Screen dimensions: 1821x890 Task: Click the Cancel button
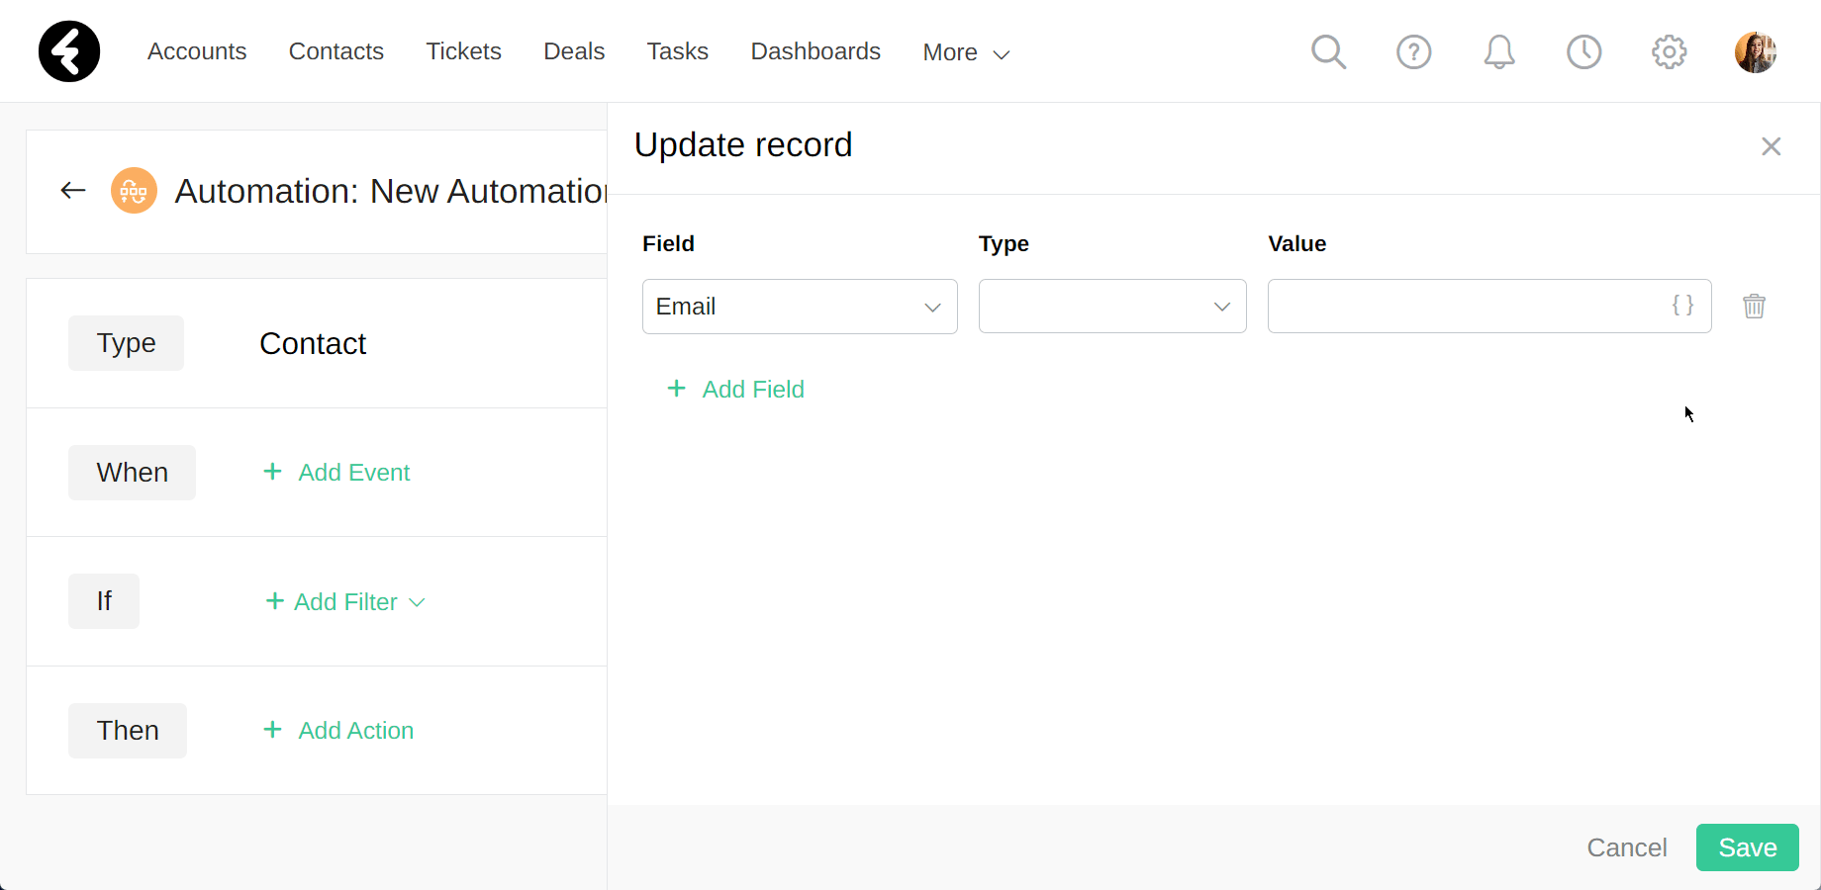(1627, 847)
